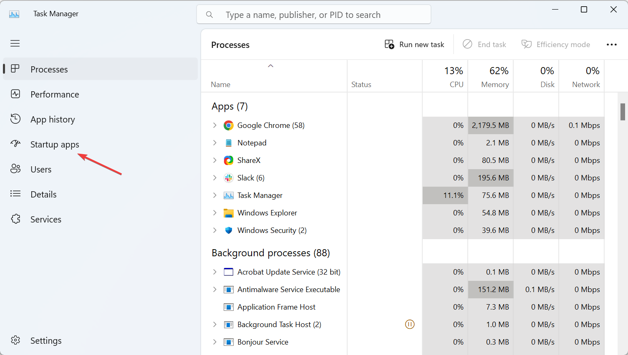Click the Processes grid icon in sidebar

[x=15, y=69]
